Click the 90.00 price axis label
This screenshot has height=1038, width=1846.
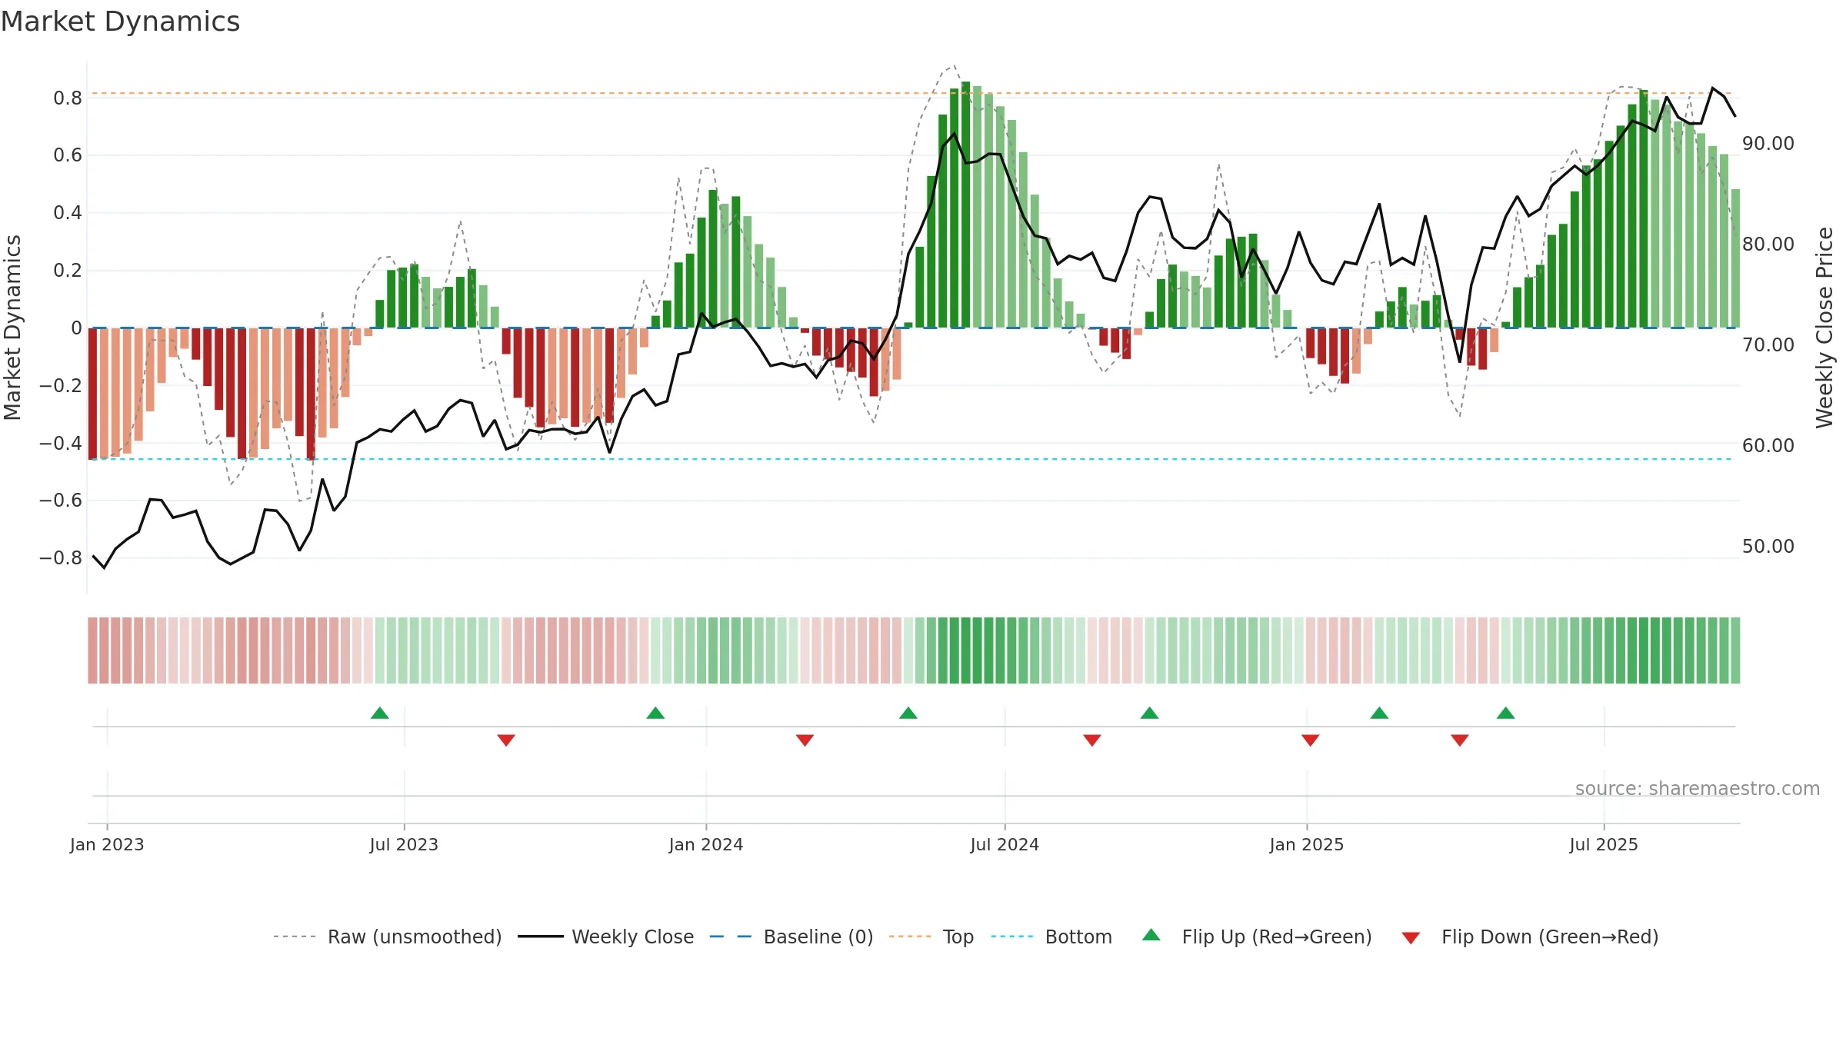(1768, 144)
